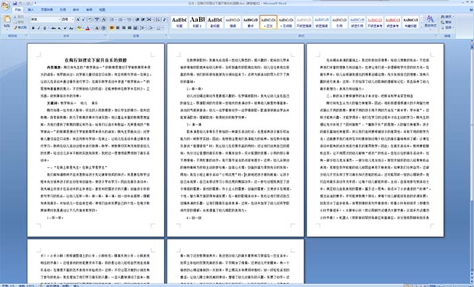Click the Change Styles large AA icon
Screen dimensions: 474x287
[430, 21]
